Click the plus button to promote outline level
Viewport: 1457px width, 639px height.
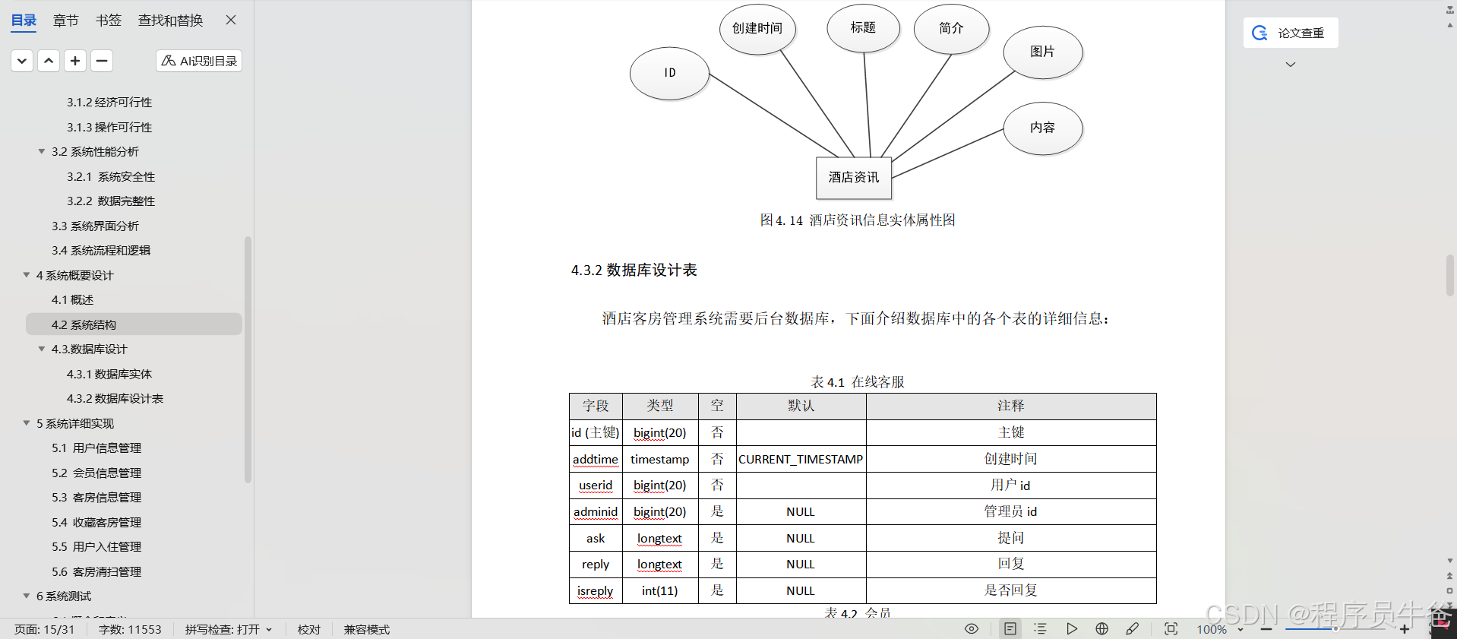point(75,61)
